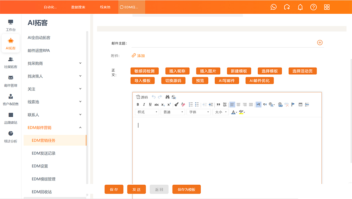Click the replace text icon
352x199 pixels.
click(x=174, y=97)
